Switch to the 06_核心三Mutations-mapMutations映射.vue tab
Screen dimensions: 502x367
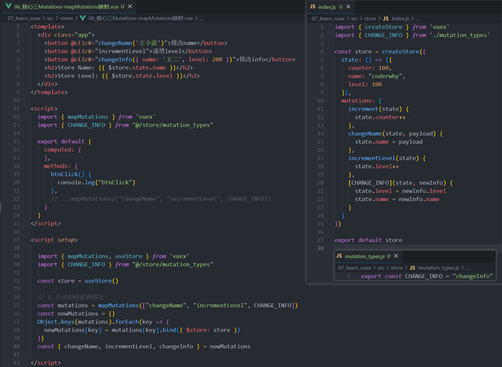[x=69, y=7]
